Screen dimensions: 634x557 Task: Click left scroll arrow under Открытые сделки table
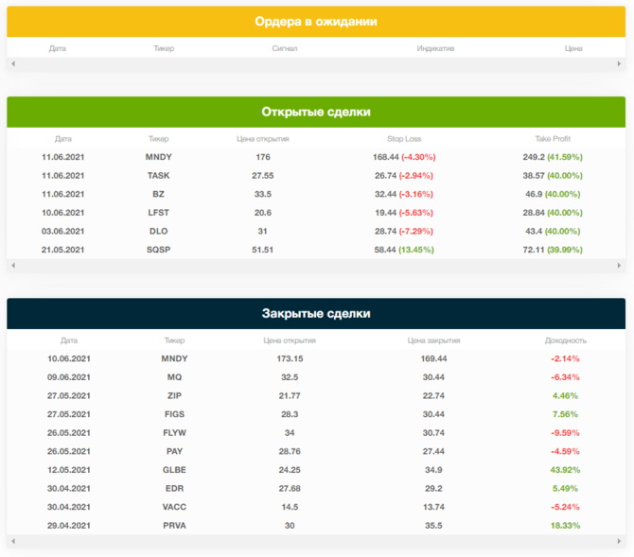[12, 267]
